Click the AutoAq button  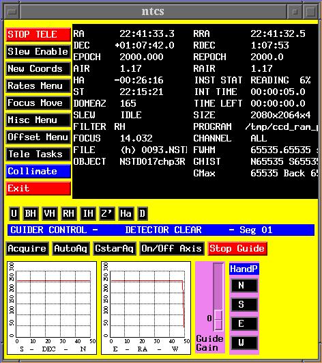tap(71, 249)
